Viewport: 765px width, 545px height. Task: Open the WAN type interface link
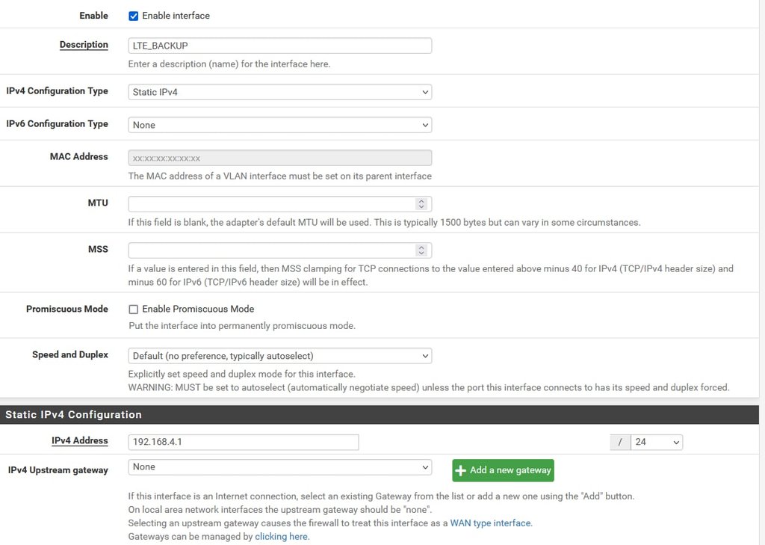coord(490,523)
